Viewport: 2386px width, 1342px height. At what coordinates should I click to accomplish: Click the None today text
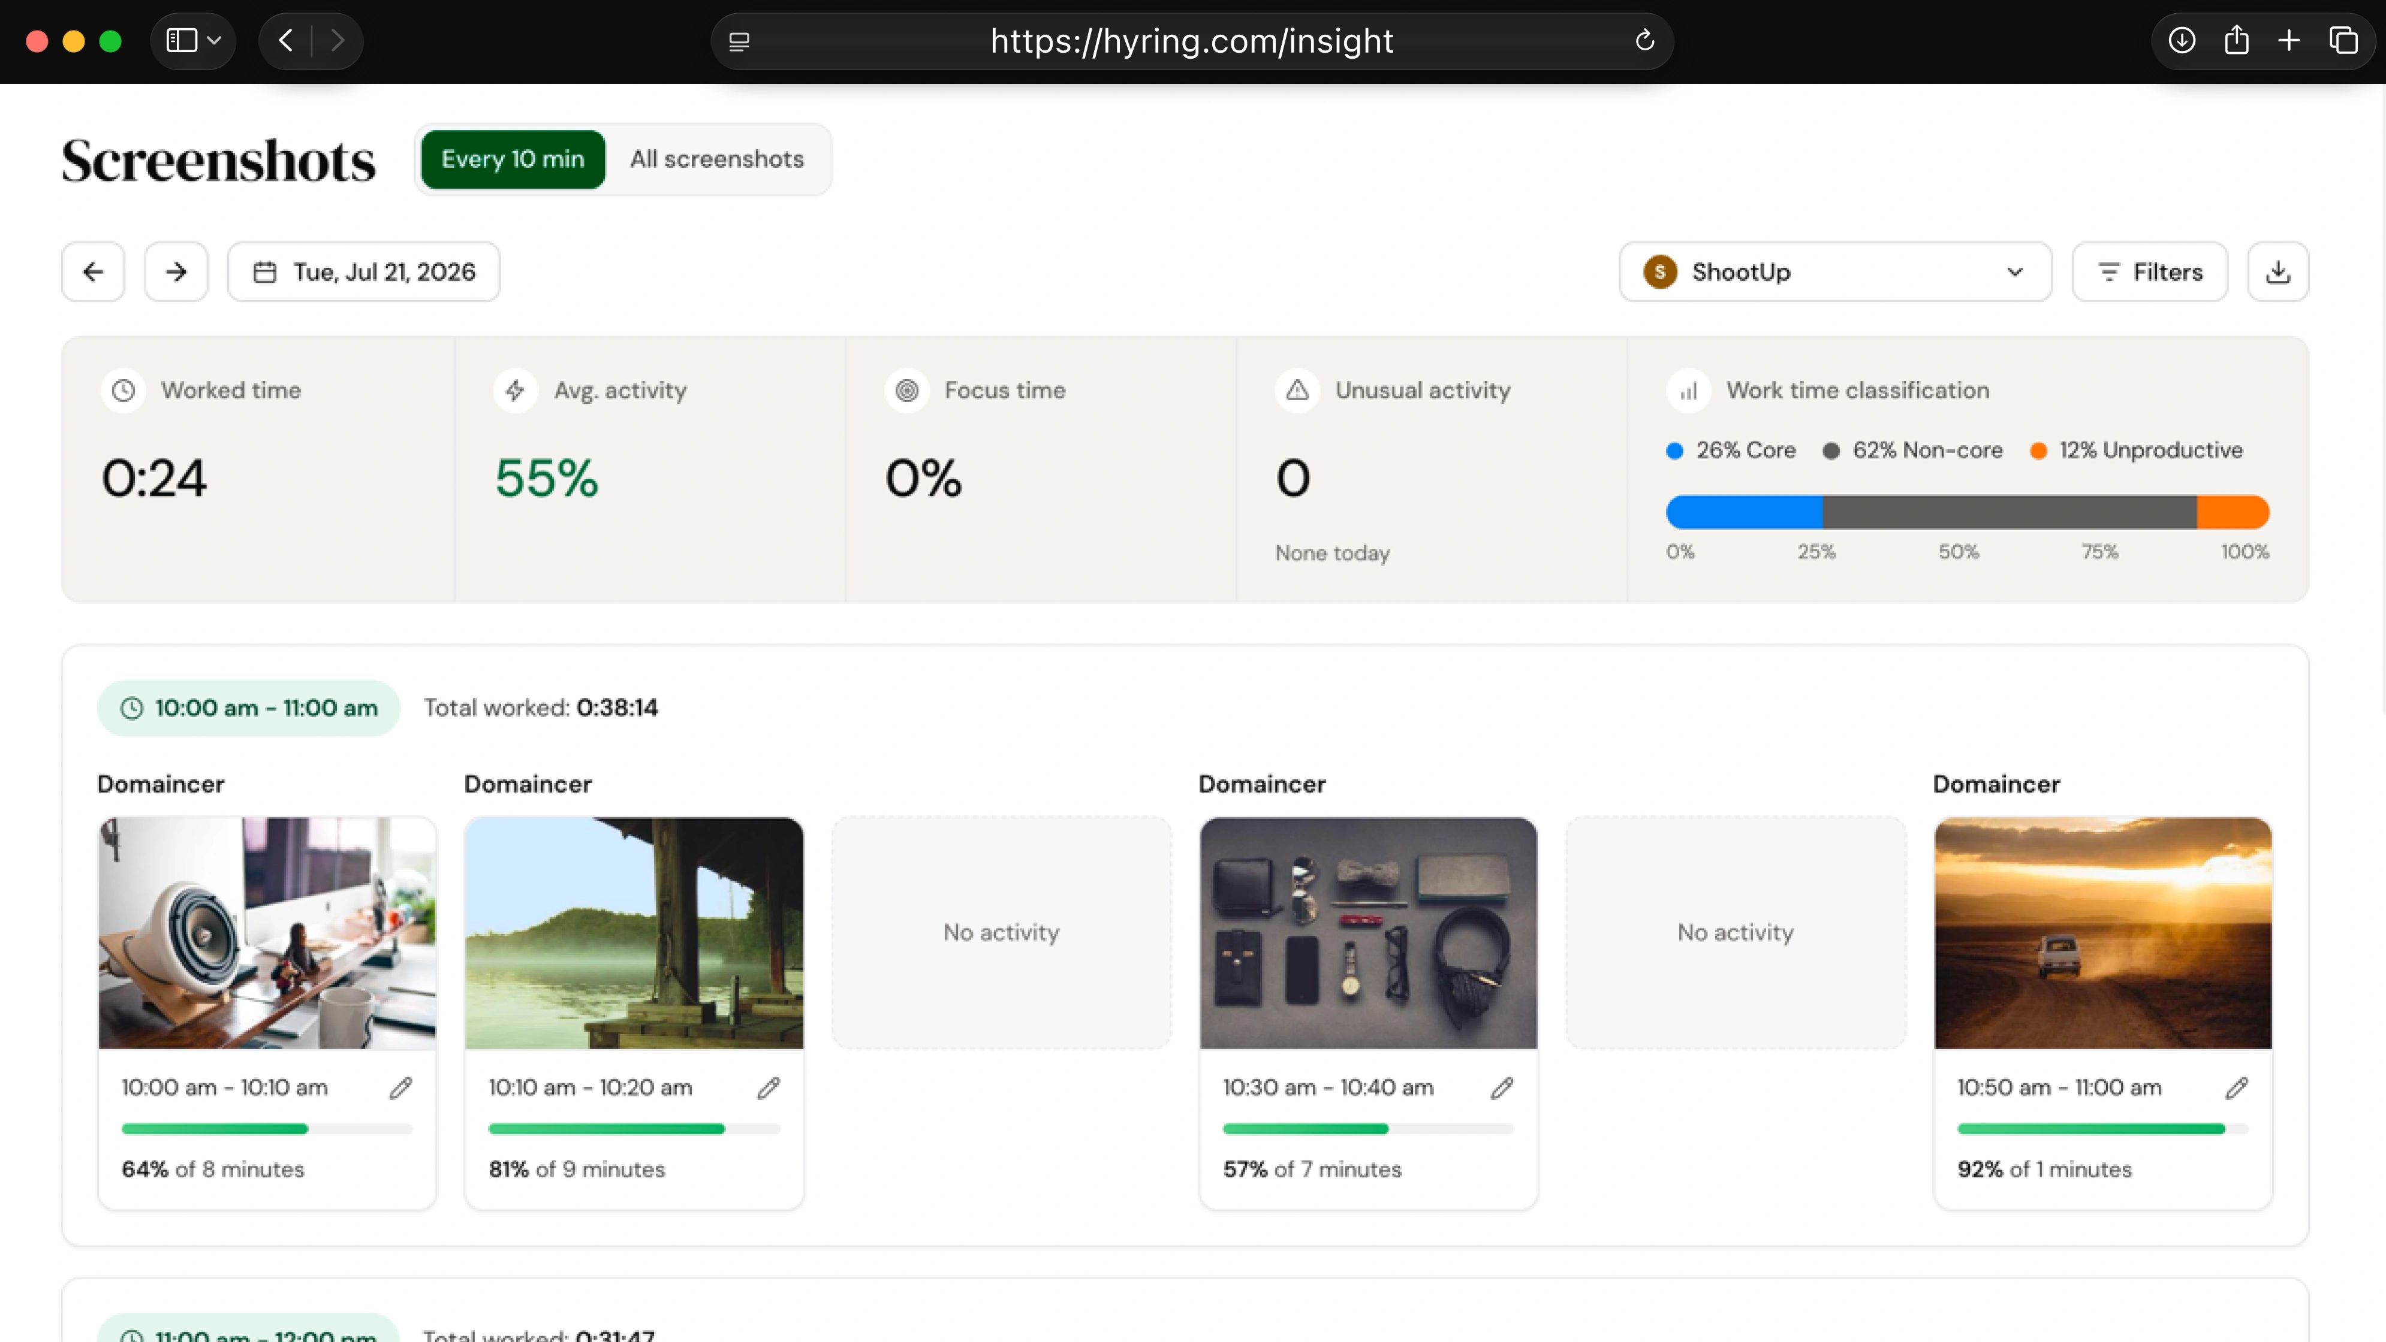1332,554
